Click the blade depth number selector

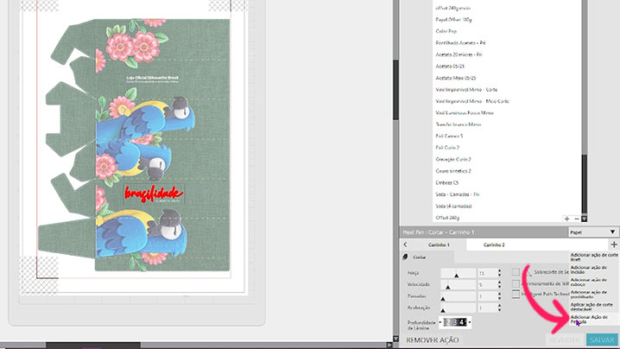[x=455, y=322]
